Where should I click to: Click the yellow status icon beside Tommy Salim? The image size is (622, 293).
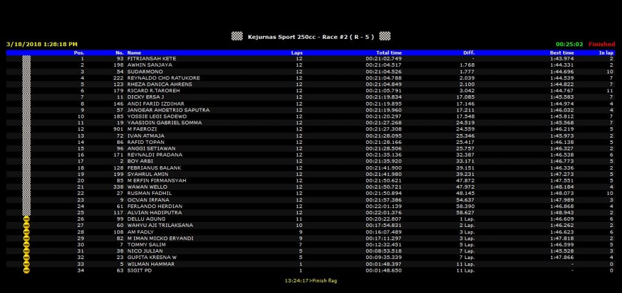(26, 245)
